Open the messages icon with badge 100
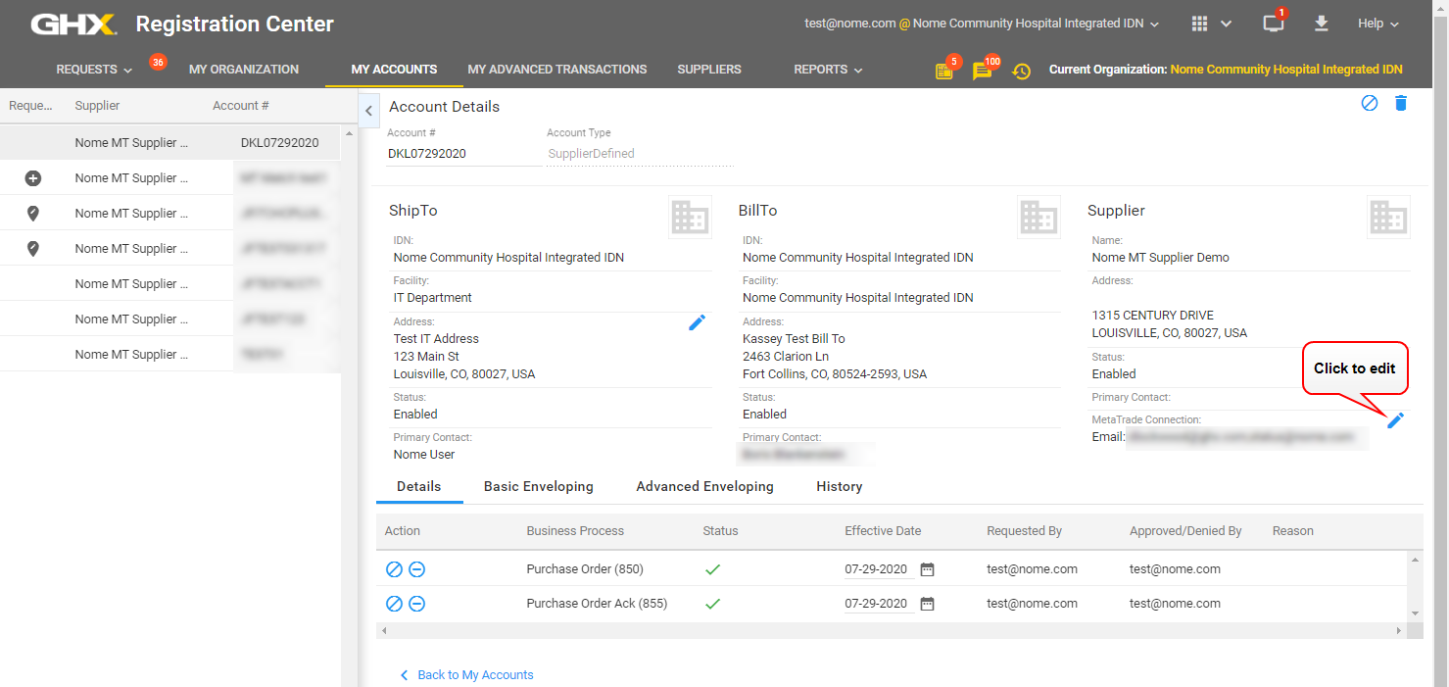The image size is (1449, 687). 982,71
